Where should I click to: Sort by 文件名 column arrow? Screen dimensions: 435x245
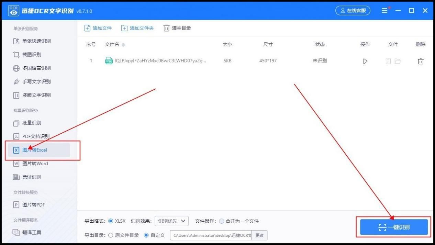click(x=123, y=45)
